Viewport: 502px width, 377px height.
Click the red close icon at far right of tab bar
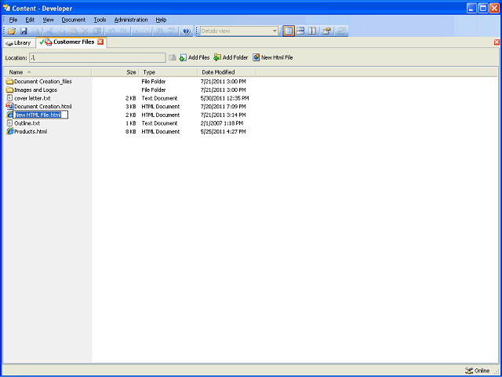(x=497, y=42)
